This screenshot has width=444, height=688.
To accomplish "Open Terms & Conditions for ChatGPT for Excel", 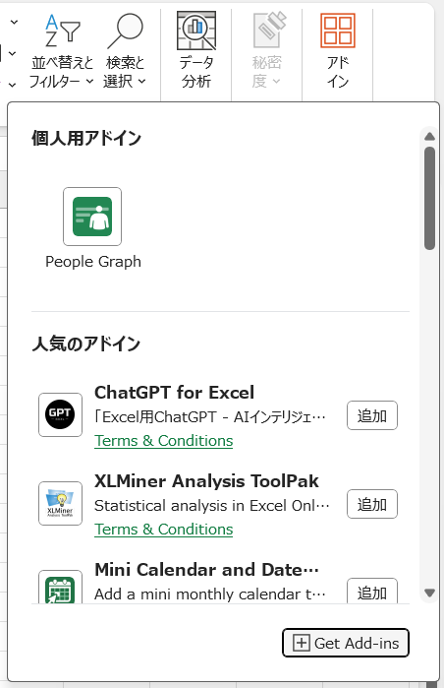I will pyautogui.click(x=164, y=441).
